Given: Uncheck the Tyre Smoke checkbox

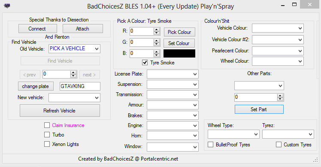Looking at the screenshot, I should (145, 63).
